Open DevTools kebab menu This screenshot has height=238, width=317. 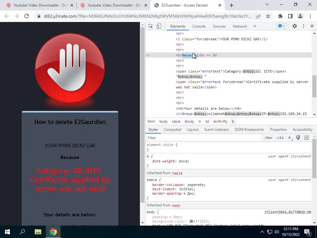(x=303, y=26)
